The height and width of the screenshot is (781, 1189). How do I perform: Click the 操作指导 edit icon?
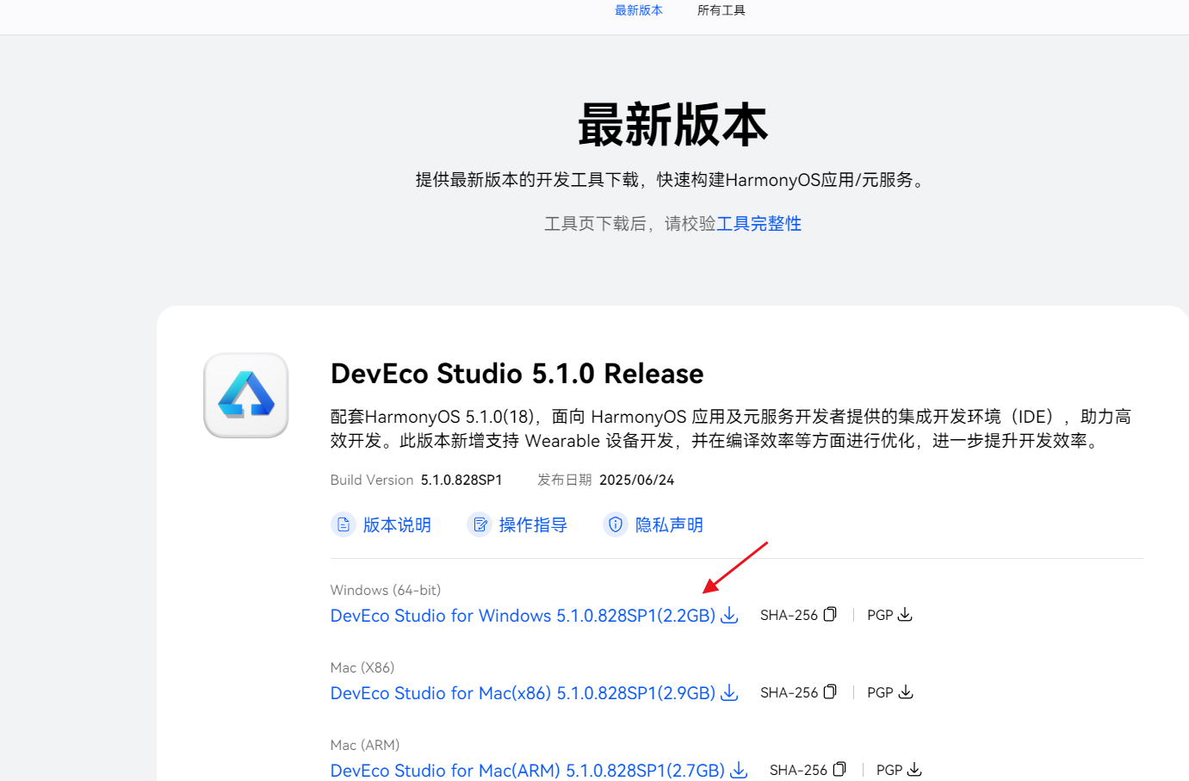coord(480,524)
